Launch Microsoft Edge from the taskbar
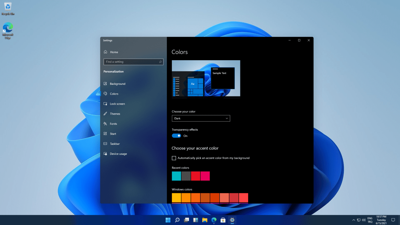The height and width of the screenshot is (225, 400). pyautogui.click(x=214, y=220)
